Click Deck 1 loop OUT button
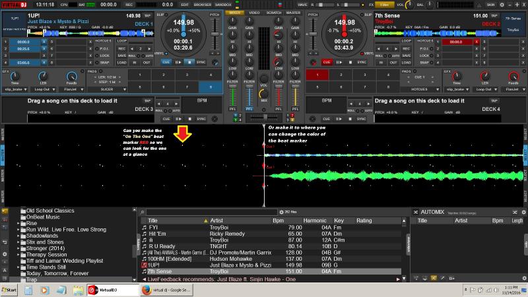Viewport: 528px width, 297px height. pyautogui.click(x=147, y=63)
